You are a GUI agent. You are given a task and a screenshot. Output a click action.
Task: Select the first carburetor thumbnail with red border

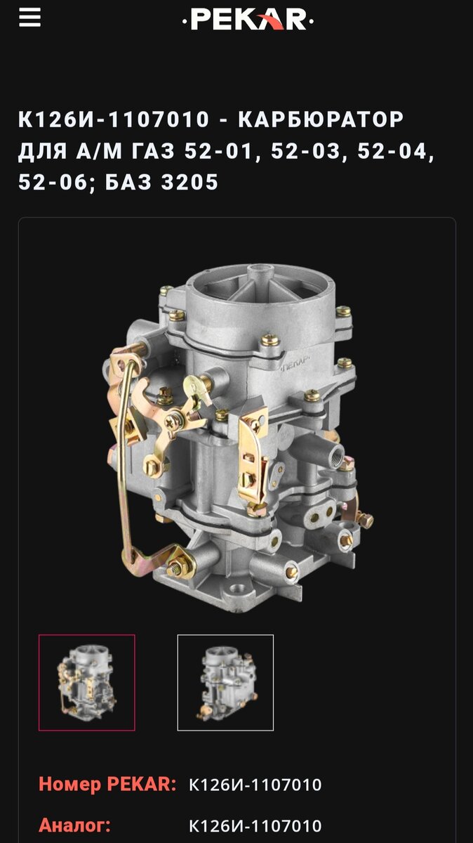(87, 683)
